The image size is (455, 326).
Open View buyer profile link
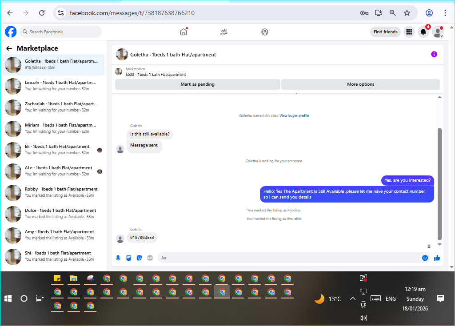coord(294,115)
